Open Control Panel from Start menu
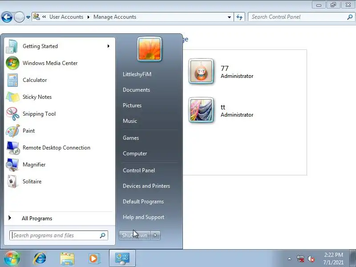The image size is (356, 267). click(139, 170)
